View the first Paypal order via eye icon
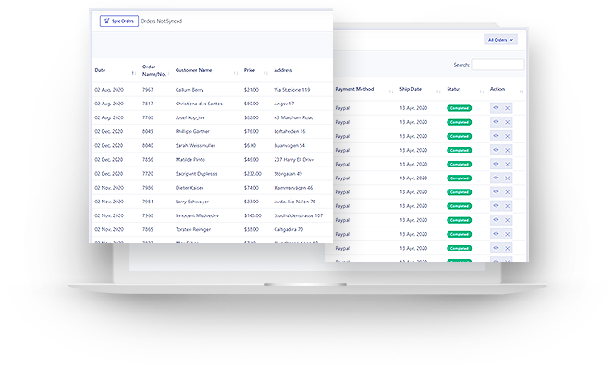 (496, 108)
